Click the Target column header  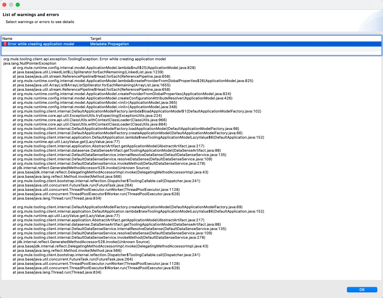coord(119,39)
